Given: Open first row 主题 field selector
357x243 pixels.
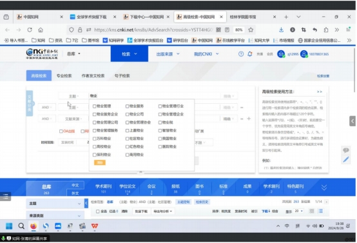Looking at the screenshot, I should click(x=73, y=96).
